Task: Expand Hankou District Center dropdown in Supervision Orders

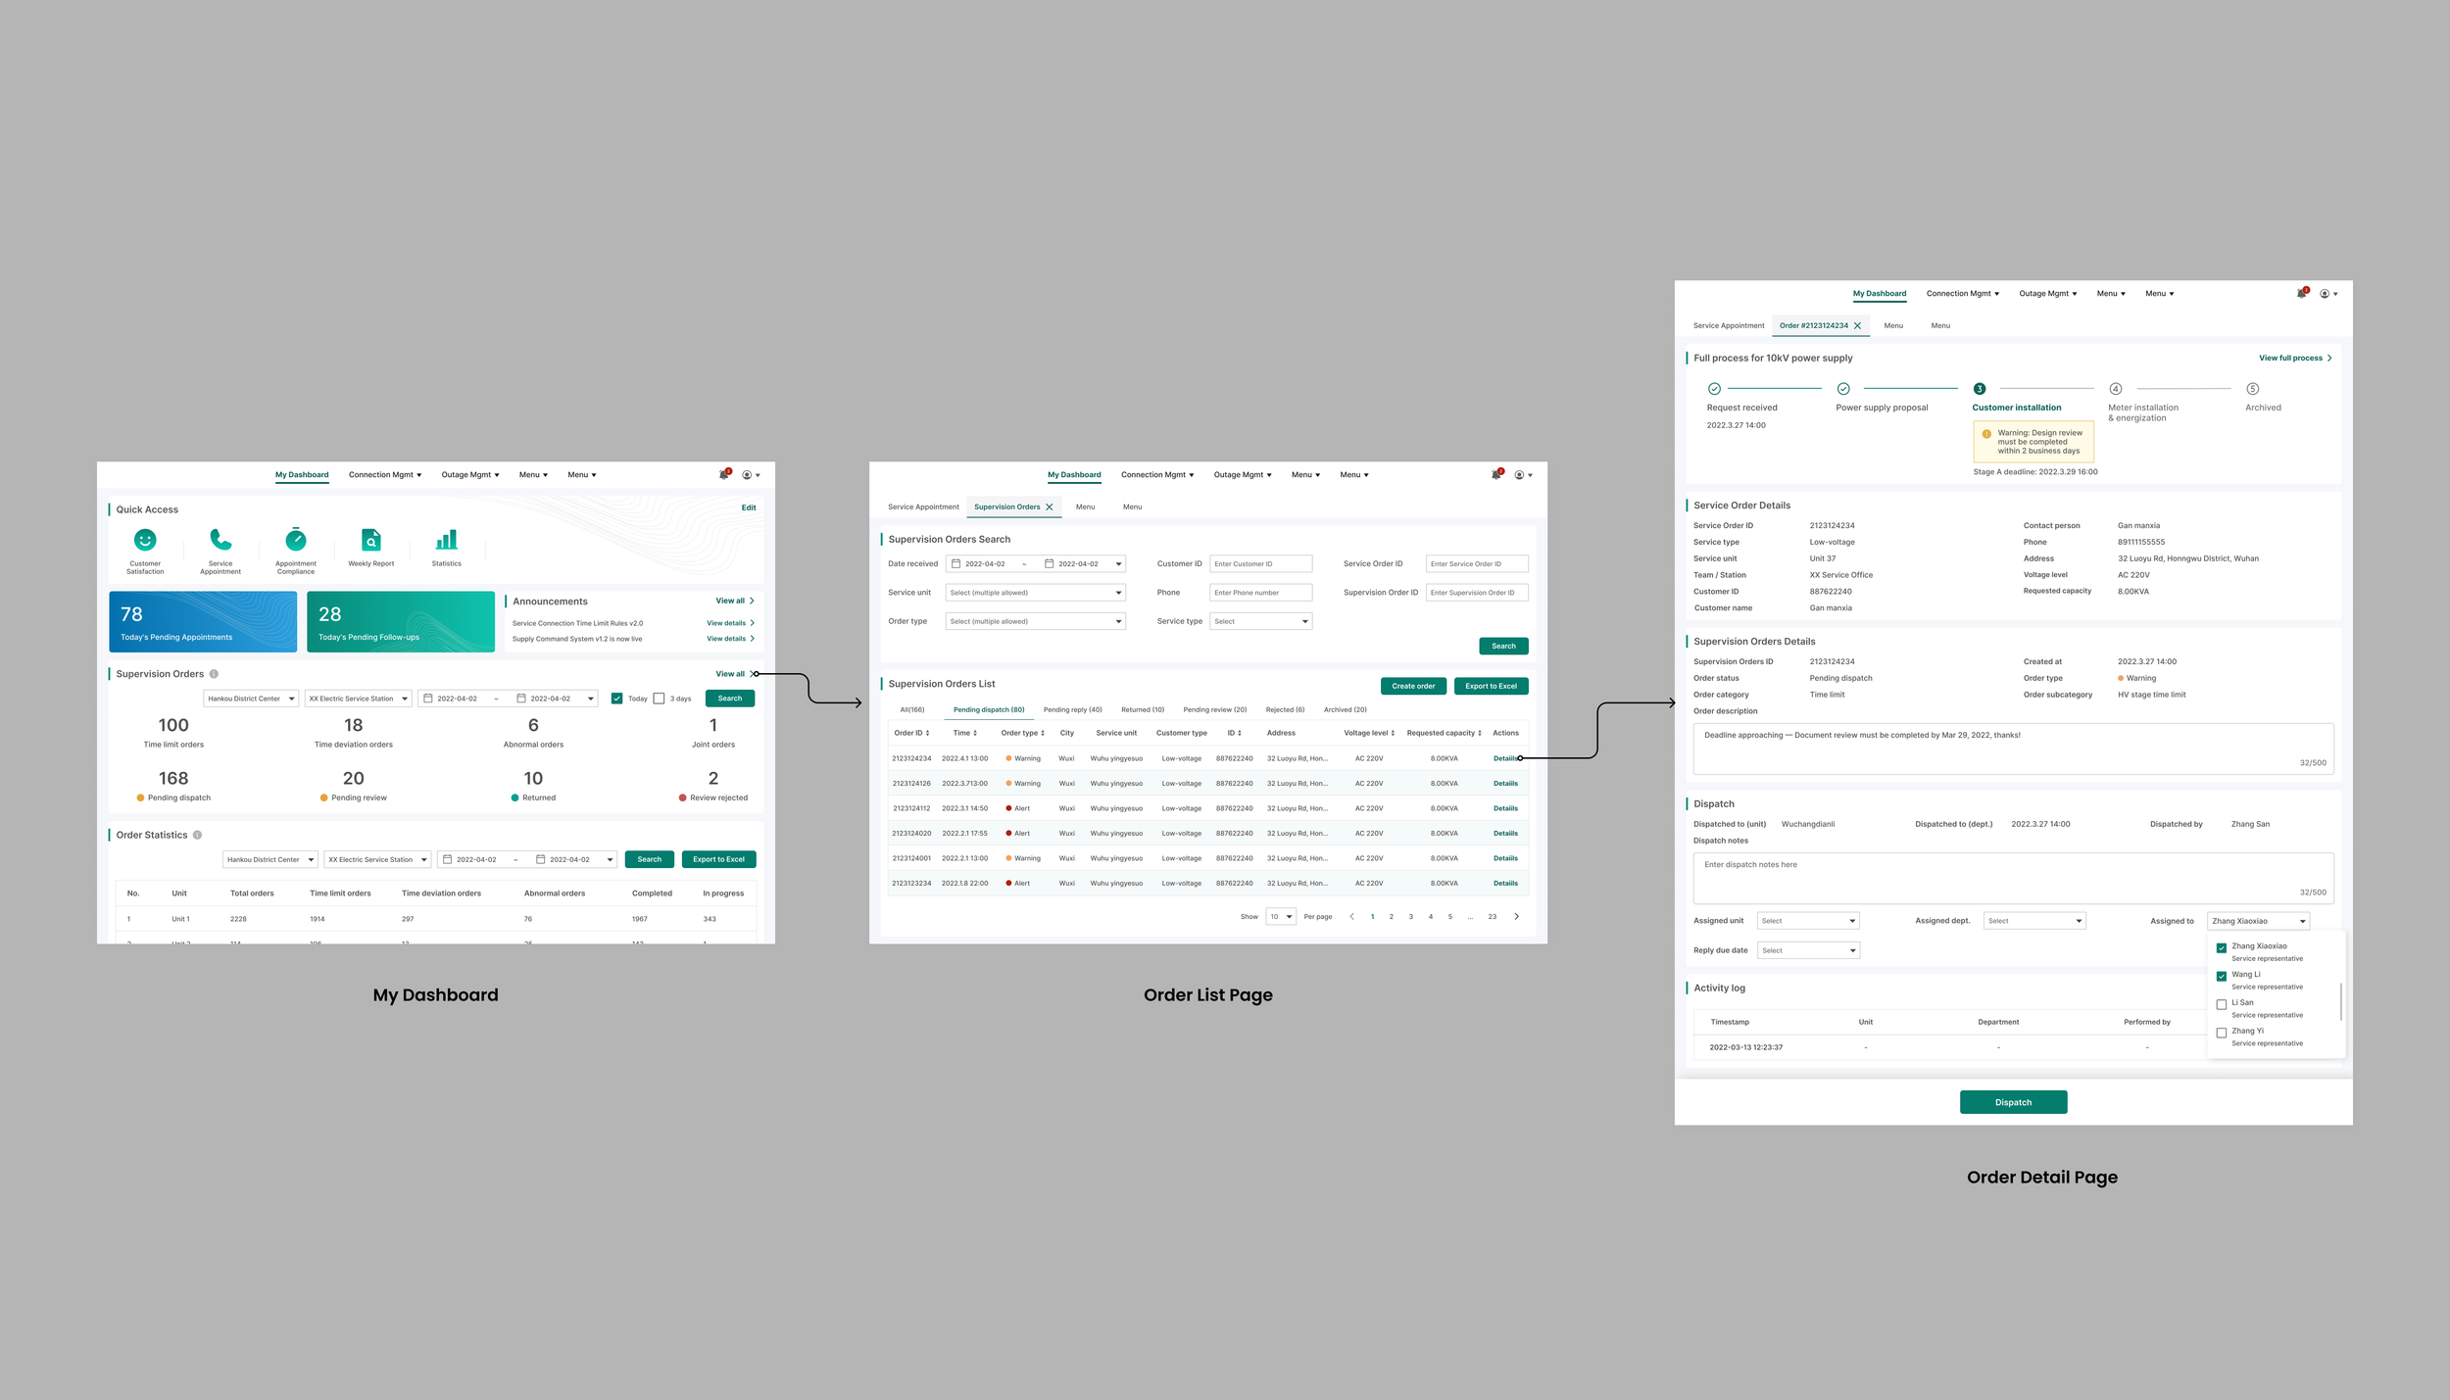Action: [251, 699]
